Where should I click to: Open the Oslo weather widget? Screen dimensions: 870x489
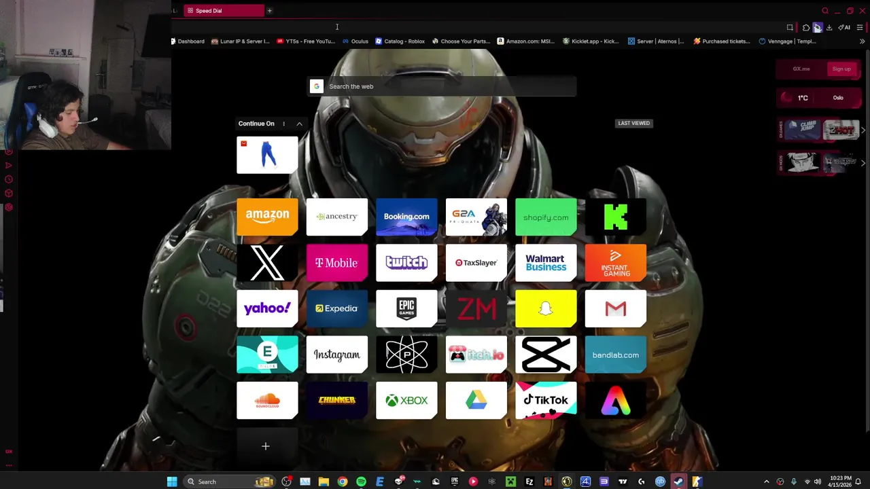819,98
